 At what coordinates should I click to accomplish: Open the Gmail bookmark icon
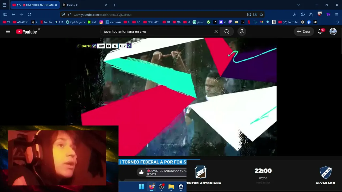261,22
